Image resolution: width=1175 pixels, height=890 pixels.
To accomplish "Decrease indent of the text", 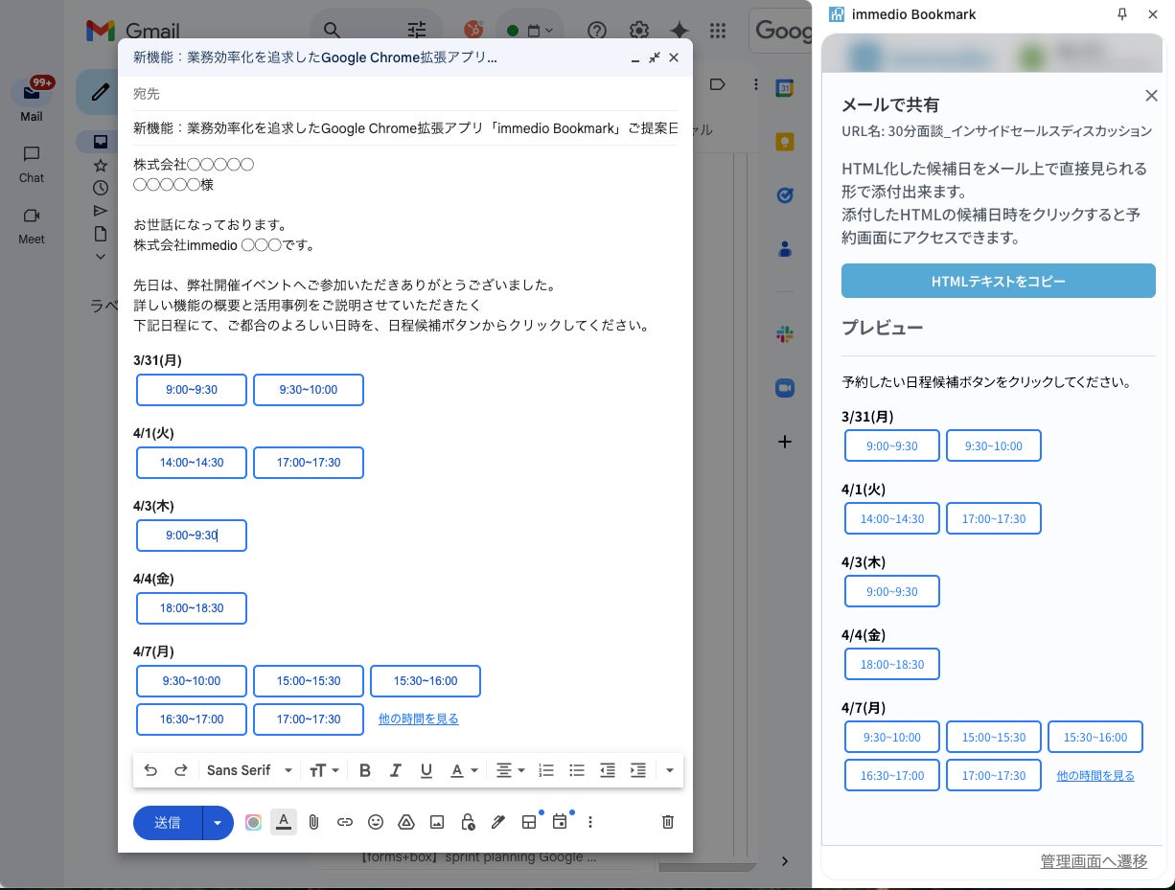I will (607, 770).
